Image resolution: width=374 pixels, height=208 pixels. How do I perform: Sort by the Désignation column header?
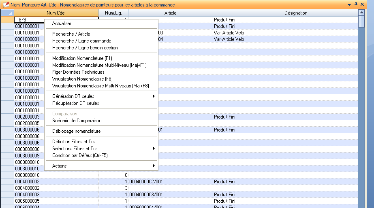coord(295,13)
